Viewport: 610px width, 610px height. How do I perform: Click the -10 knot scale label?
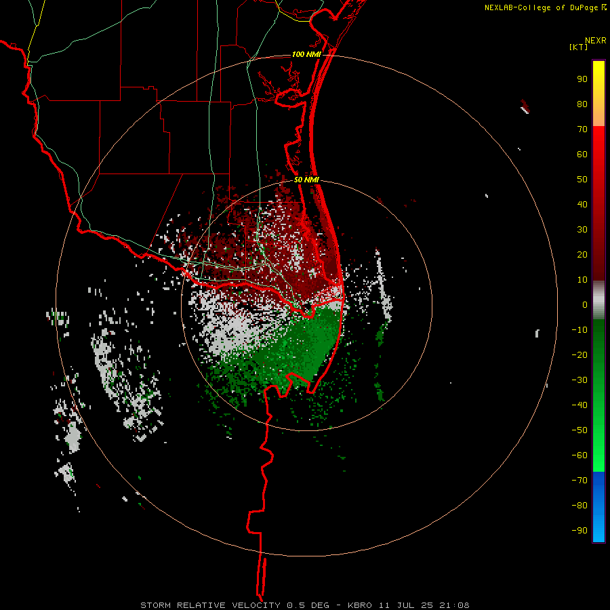click(579, 330)
